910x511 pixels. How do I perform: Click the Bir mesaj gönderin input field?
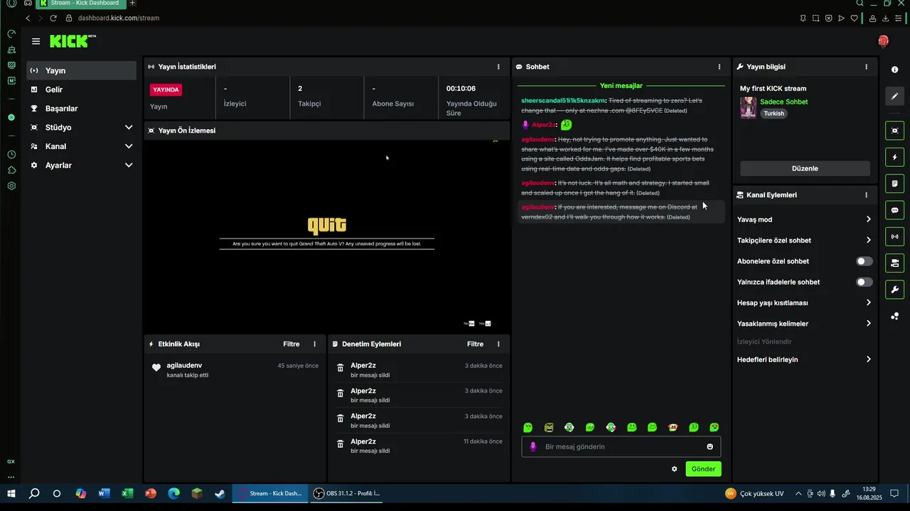[x=621, y=446]
